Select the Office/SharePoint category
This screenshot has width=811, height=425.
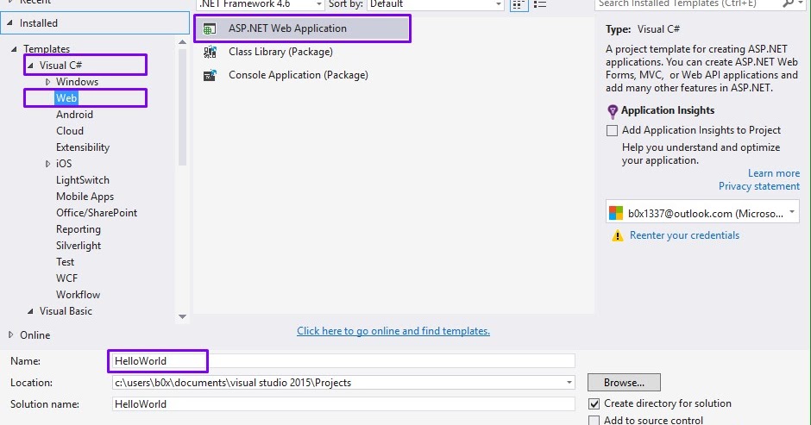tap(97, 212)
